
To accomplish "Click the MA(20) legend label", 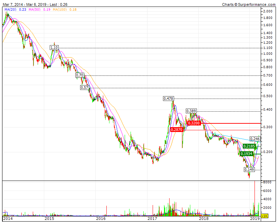I will 10,10.
